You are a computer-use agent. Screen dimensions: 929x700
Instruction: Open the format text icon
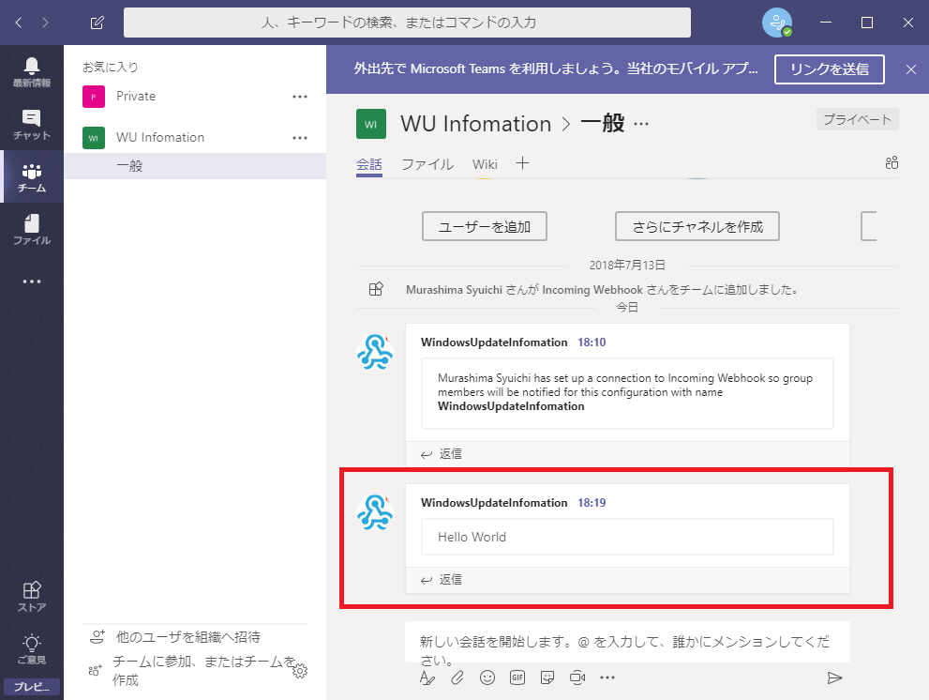pyautogui.click(x=427, y=677)
